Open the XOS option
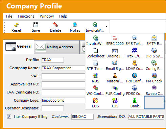 [115, 103]
